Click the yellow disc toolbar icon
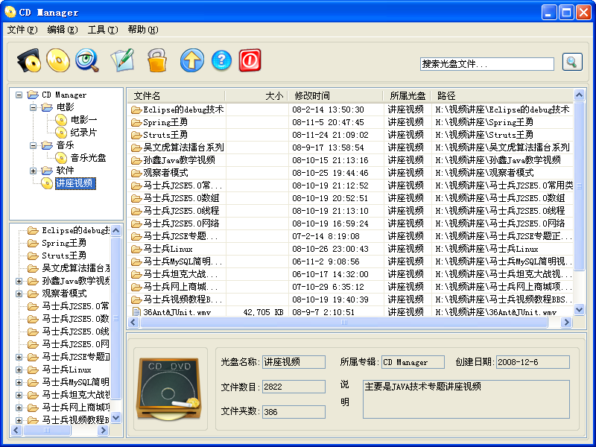This screenshot has width=596, height=447. pyautogui.click(x=58, y=60)
